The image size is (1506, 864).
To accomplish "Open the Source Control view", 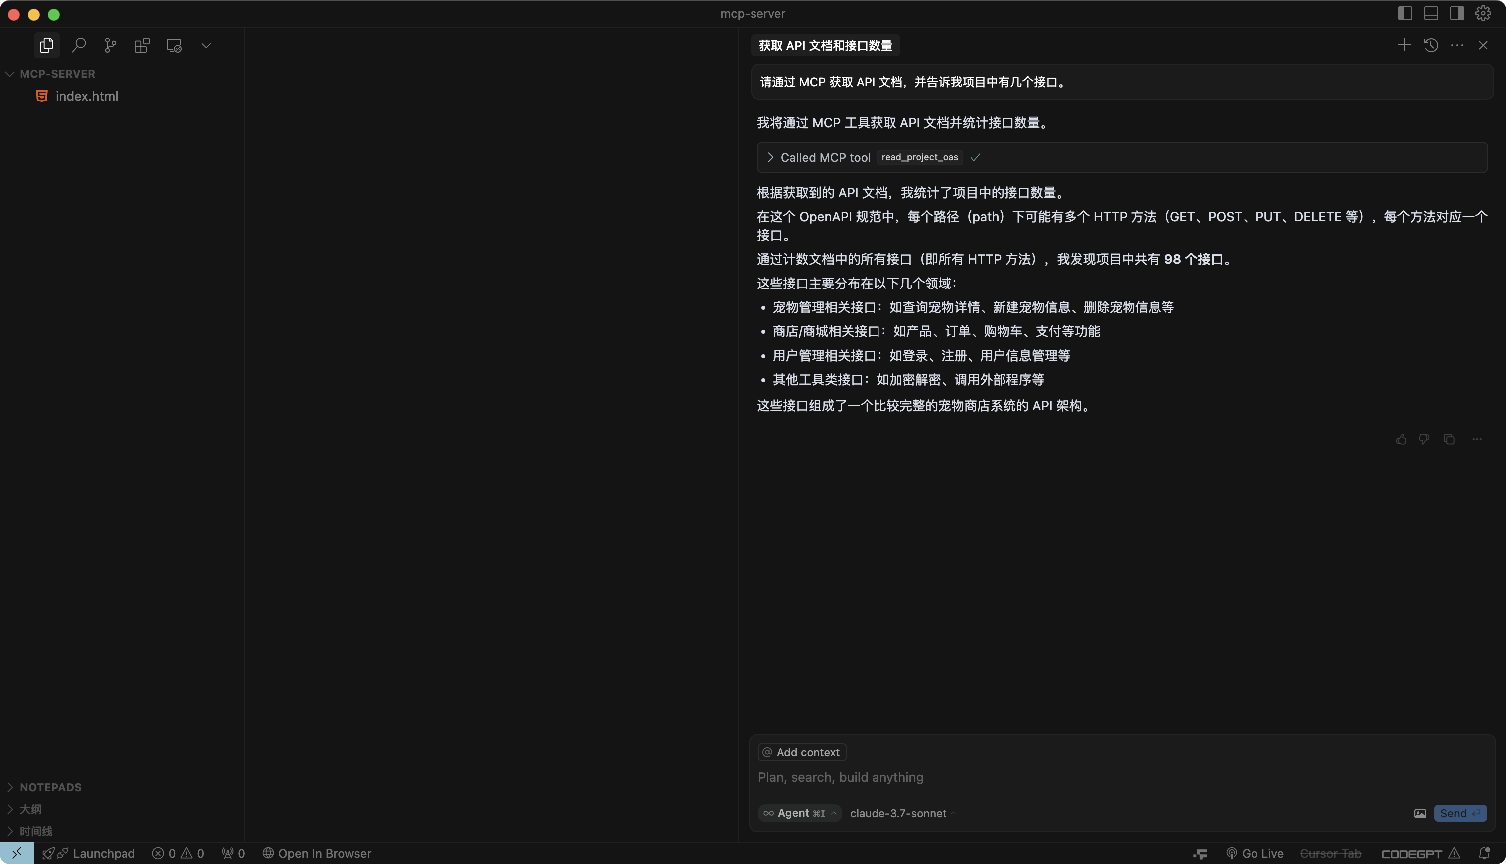I will coord(110,45).
